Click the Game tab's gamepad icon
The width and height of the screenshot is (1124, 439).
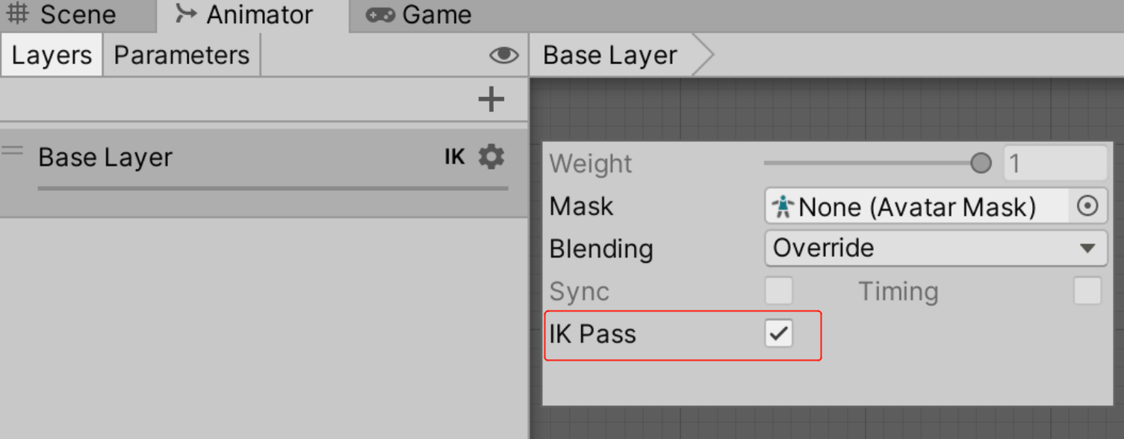379,13
